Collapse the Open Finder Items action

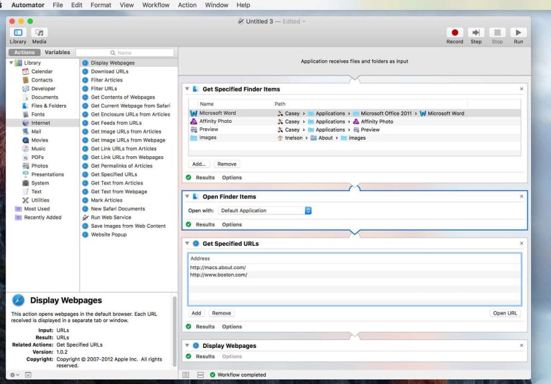[x=187, y=196]
